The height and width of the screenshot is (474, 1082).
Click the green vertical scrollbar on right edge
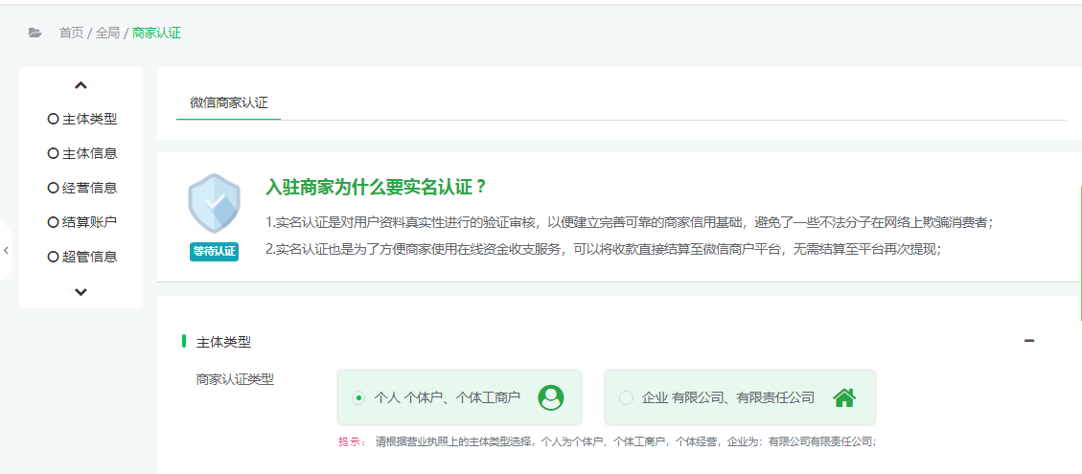(1080, 254)
